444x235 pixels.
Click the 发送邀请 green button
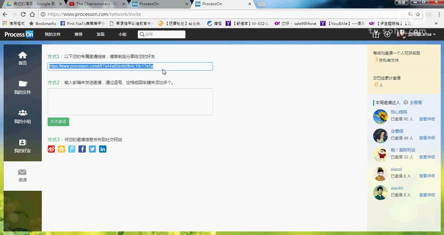coord(58,122)
